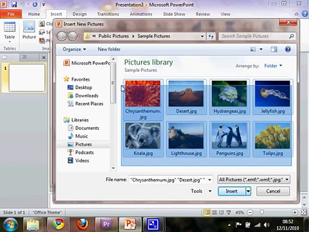Click the dialog's Back navigation button
The width and height of the screenshot is (309, 232).
[x=62, y=36]
